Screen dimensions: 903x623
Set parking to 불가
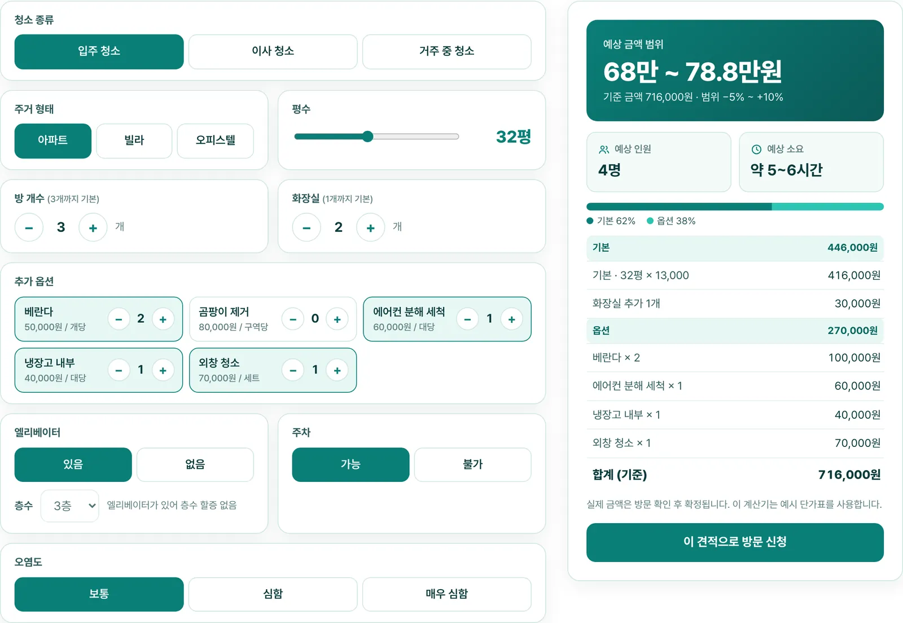point(473,464)
